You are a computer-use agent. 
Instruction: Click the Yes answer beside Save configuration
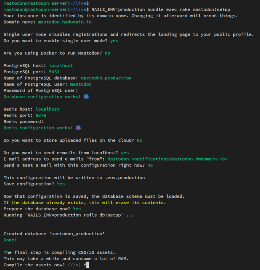coord(61,184)
